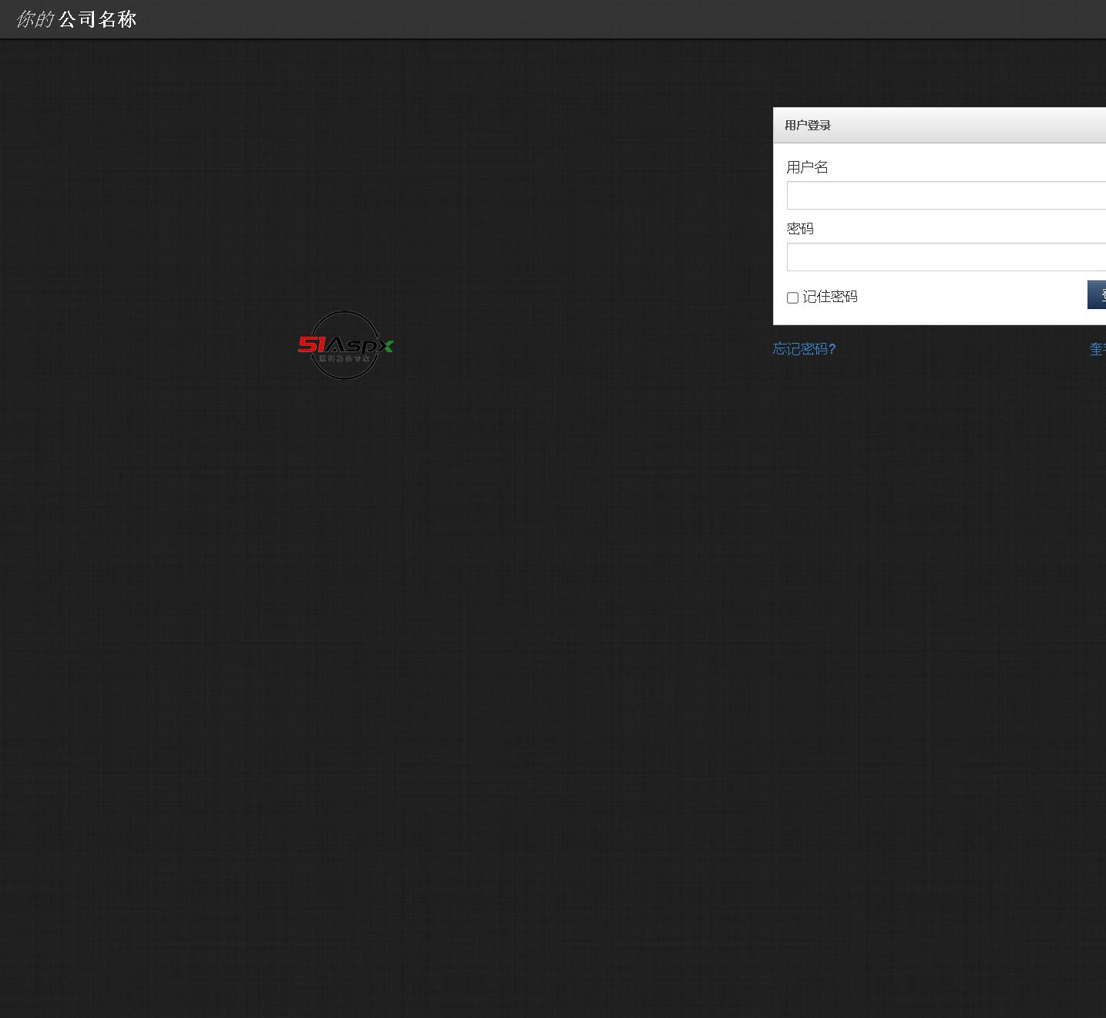Focus the 用户名 input field
1106x1018 pixels.
coord(946,196)
